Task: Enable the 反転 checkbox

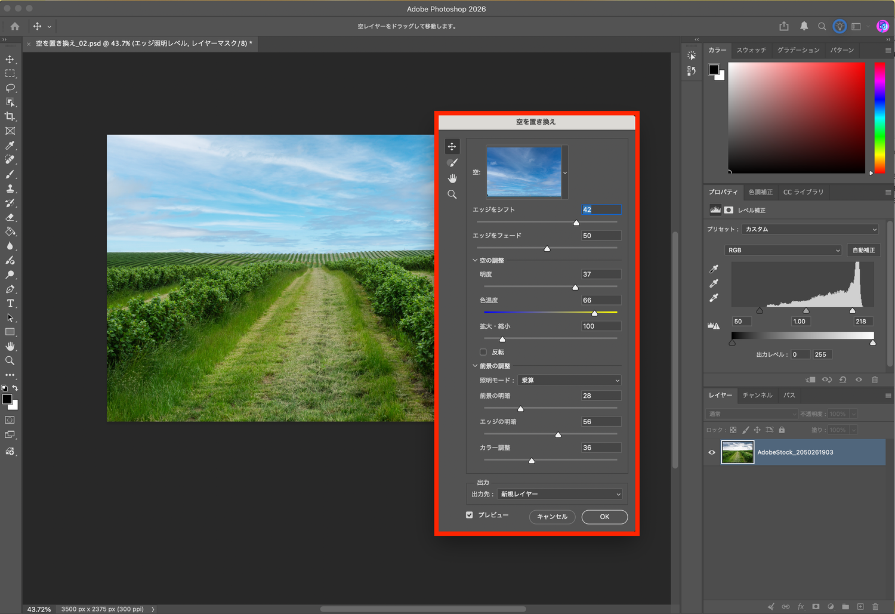Action: coord(483,352)
